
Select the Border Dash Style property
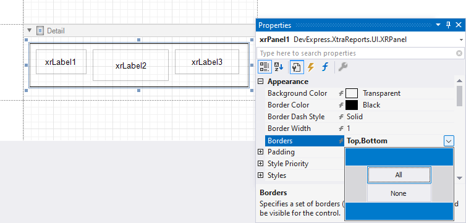pyautogui.click(x=360, y=117)
